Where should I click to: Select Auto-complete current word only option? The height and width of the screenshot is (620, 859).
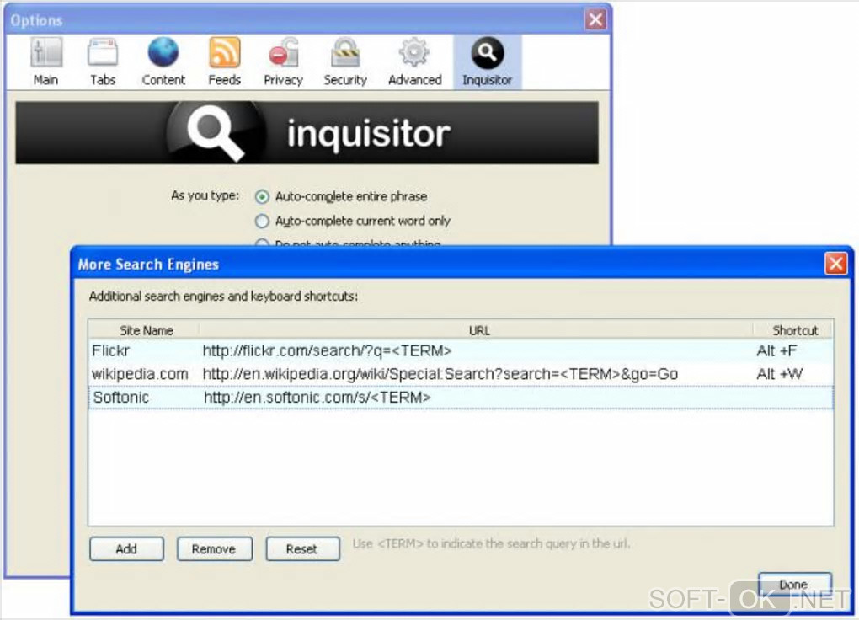pyautogui.click(x=263, y=221)
